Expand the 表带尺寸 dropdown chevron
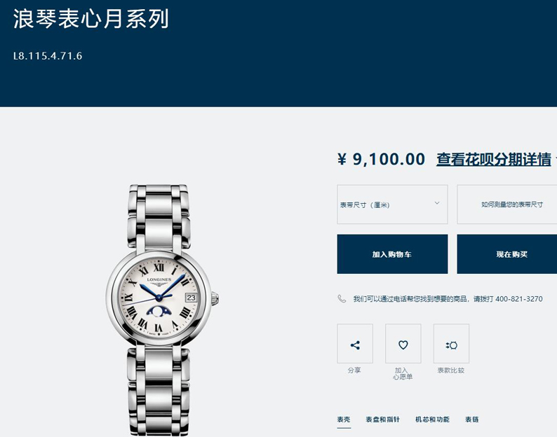 coord(437,203)
